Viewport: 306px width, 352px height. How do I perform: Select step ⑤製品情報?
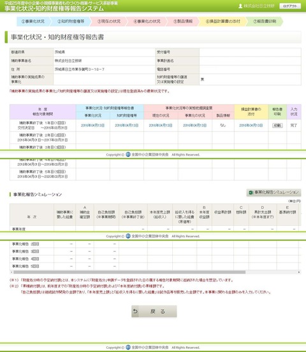pyautogui.click(x=183, y=21)
